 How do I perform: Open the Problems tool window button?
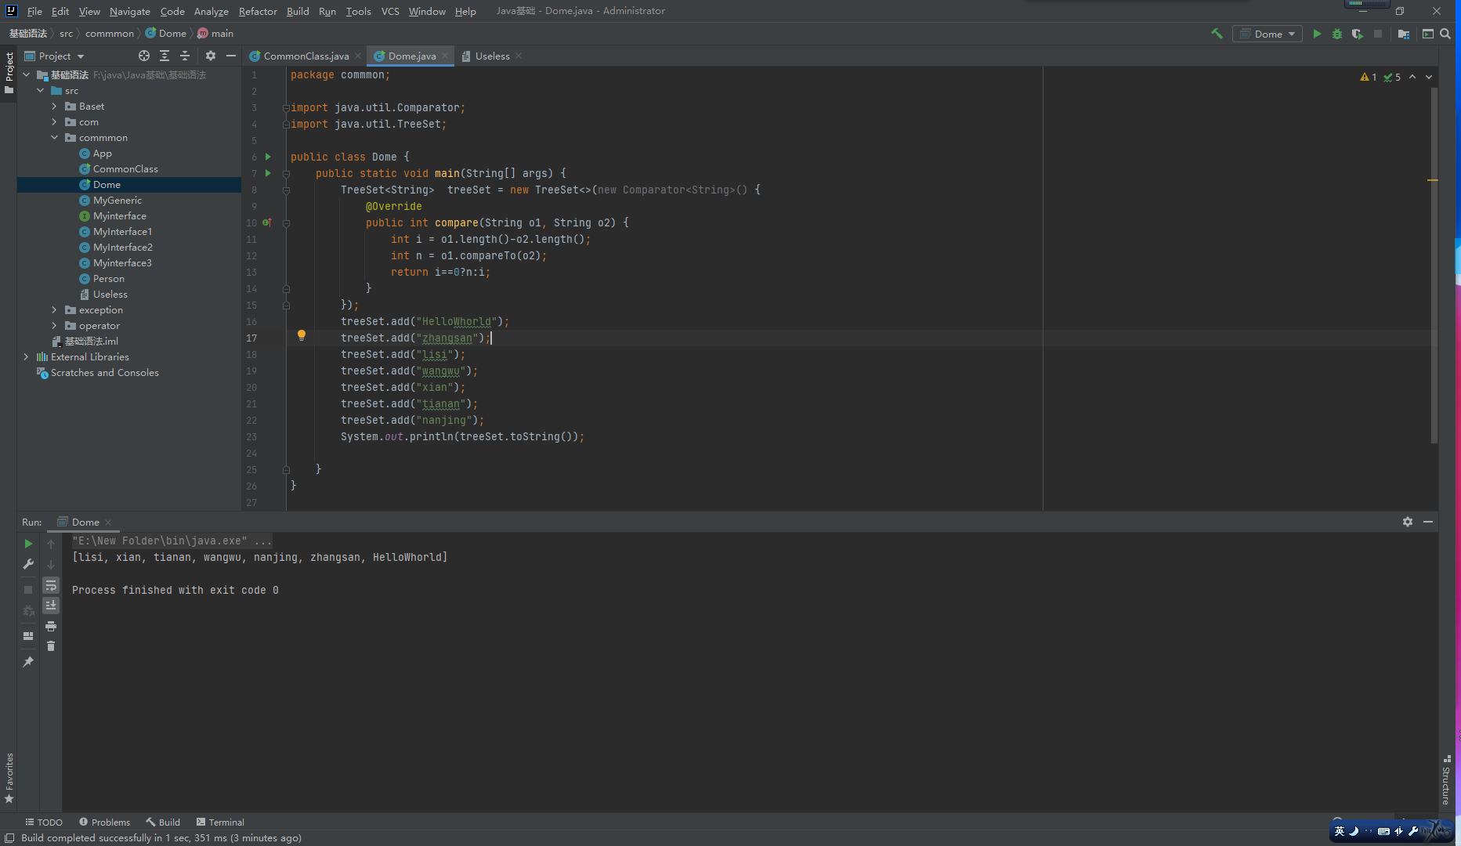tap(104, 822)
